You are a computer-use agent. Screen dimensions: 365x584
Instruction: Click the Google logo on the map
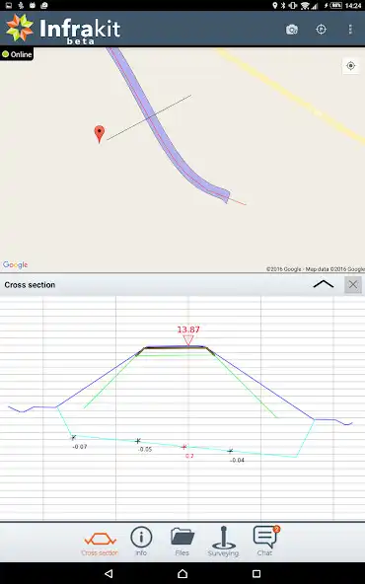15,264
